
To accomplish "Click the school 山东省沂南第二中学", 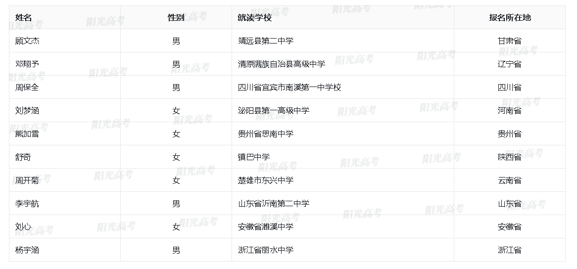I will pyautogui.click(x=274, y=204).
